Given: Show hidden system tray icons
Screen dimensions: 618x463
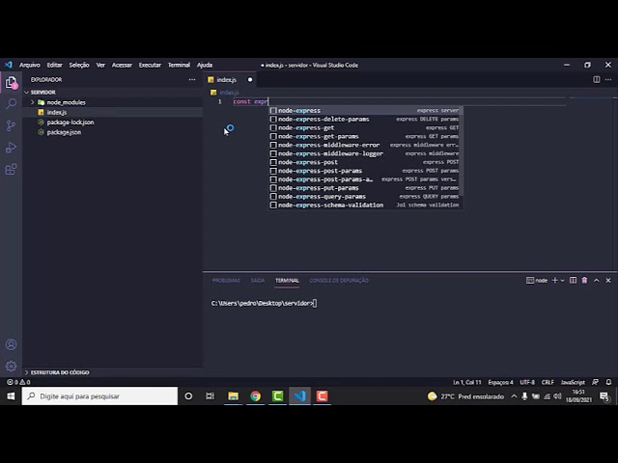Looking at the screenshot, I should pos(514,396).
